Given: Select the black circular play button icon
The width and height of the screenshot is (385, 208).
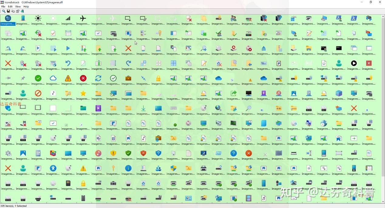Looking at the screenshot, I should click(353, 63).
